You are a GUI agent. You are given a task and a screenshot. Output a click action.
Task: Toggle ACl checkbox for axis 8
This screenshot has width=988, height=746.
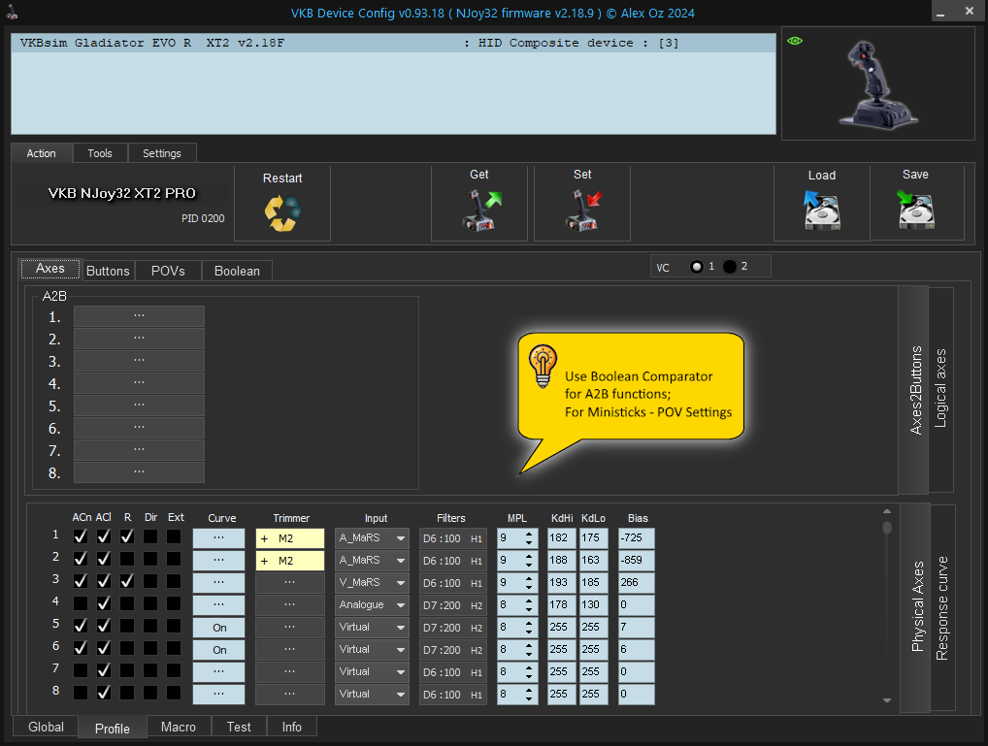coord(104,693)
